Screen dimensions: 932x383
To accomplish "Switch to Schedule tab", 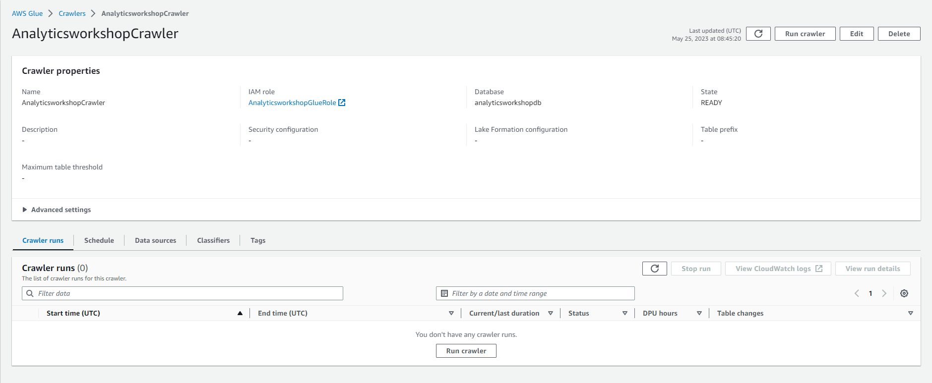I will [99, 240].
